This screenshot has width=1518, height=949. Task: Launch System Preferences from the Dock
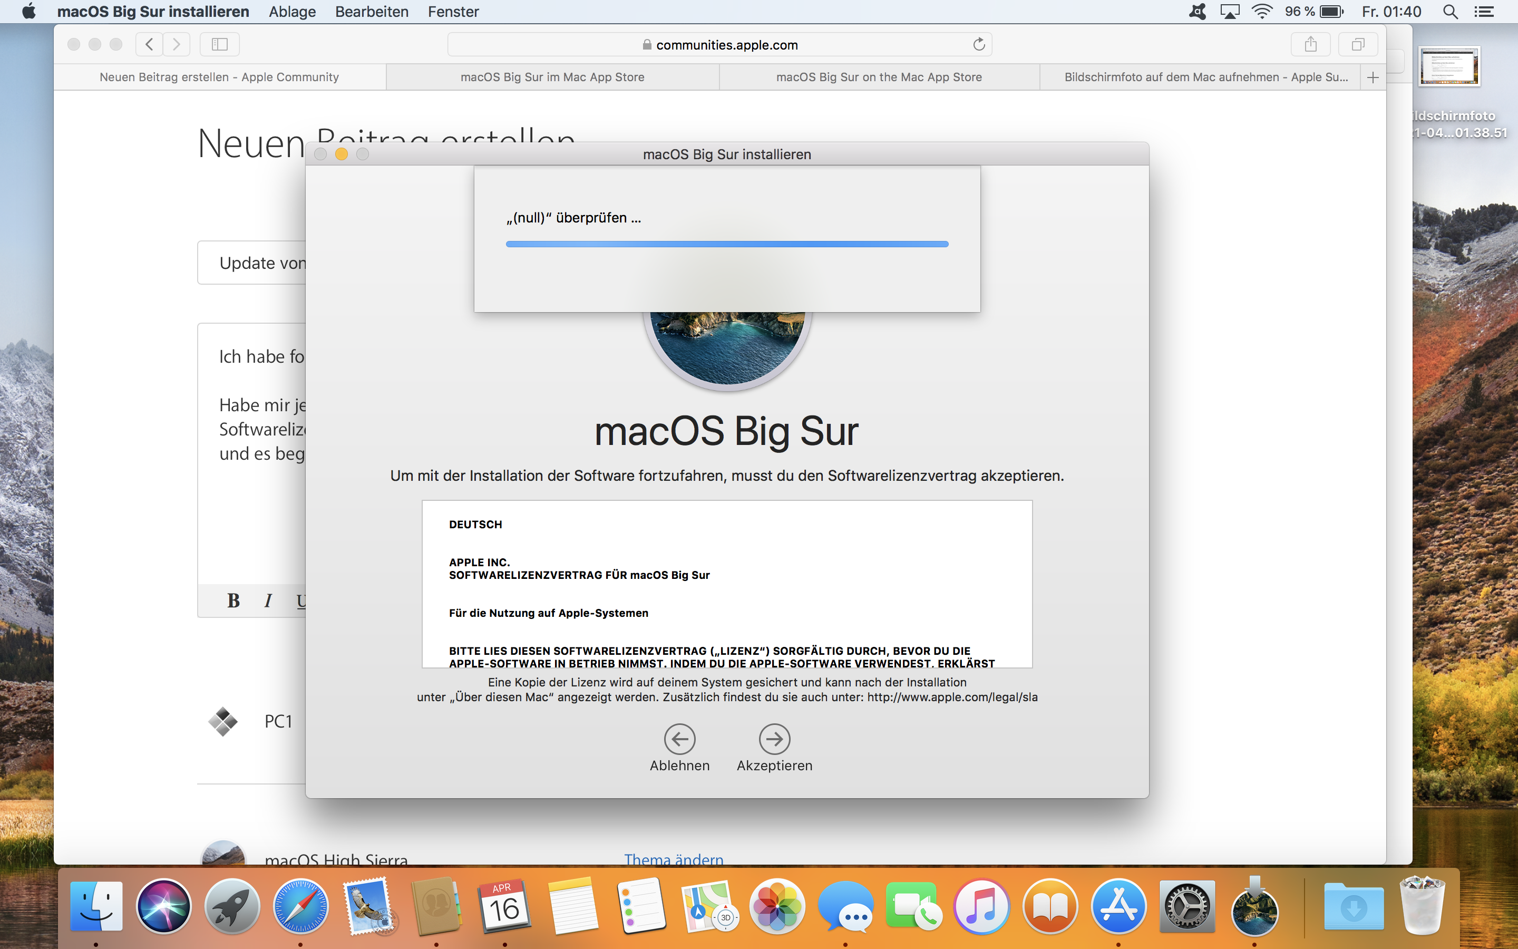click(x=1187, y=907)
